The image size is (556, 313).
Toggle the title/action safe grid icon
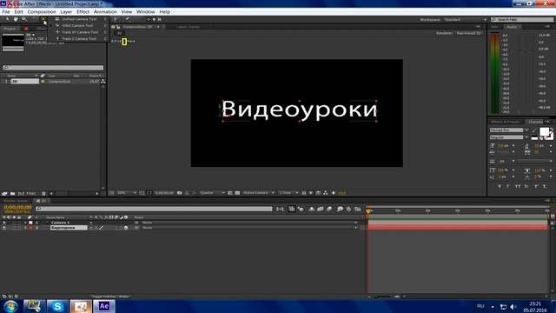coord(142,193)
